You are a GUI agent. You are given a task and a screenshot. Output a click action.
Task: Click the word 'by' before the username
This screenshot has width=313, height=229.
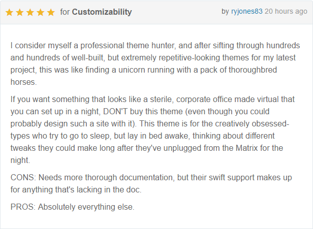coord(225,11)
